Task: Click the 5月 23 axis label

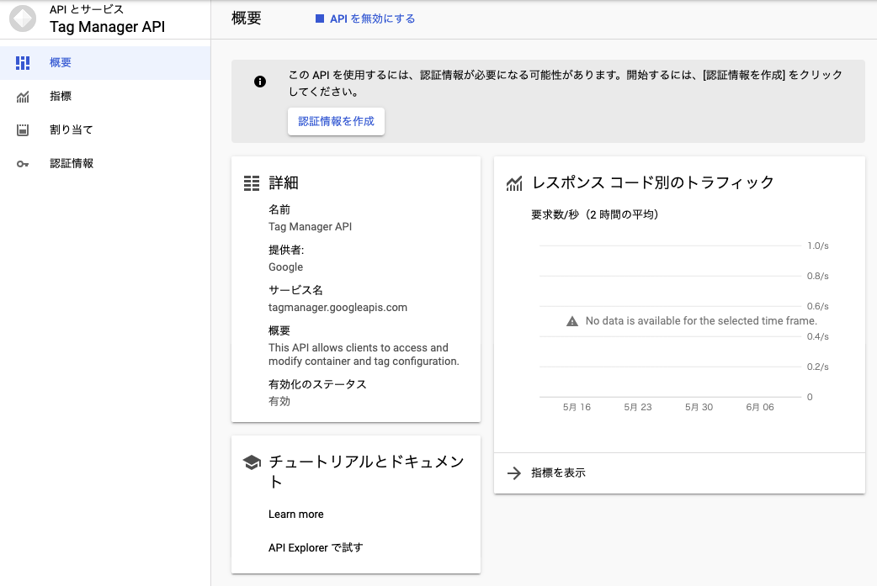Action: (x=638, y=407)
